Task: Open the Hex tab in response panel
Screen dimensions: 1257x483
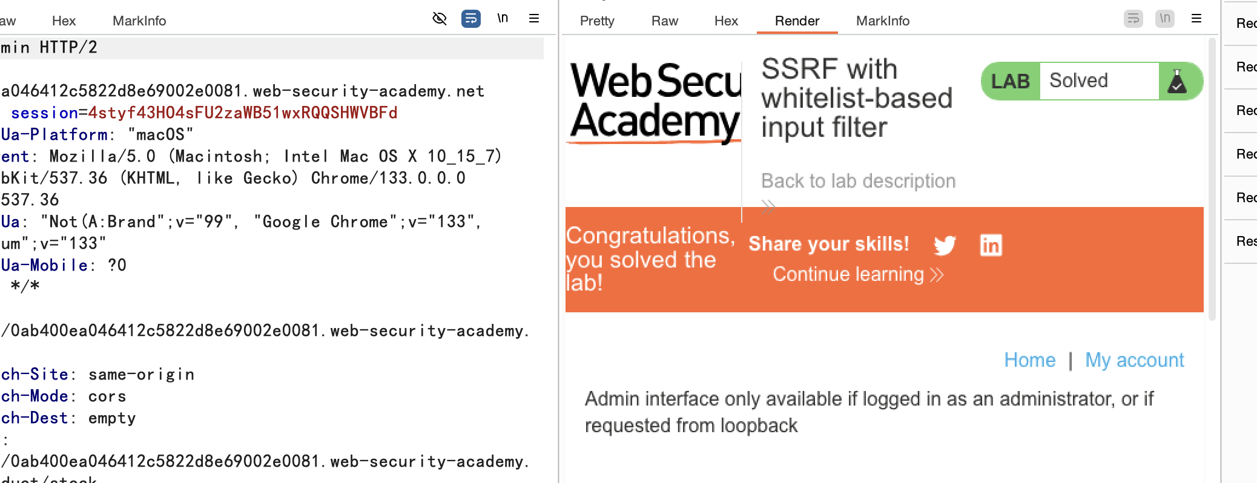Action: 726,21
